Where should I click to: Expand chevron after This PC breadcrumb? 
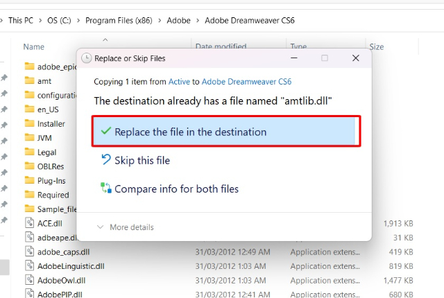[40, 20]
